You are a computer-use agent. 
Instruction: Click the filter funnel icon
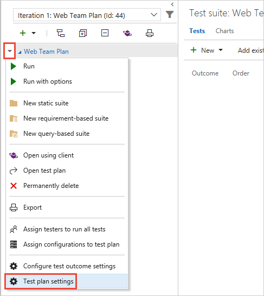tap(170, 15)
